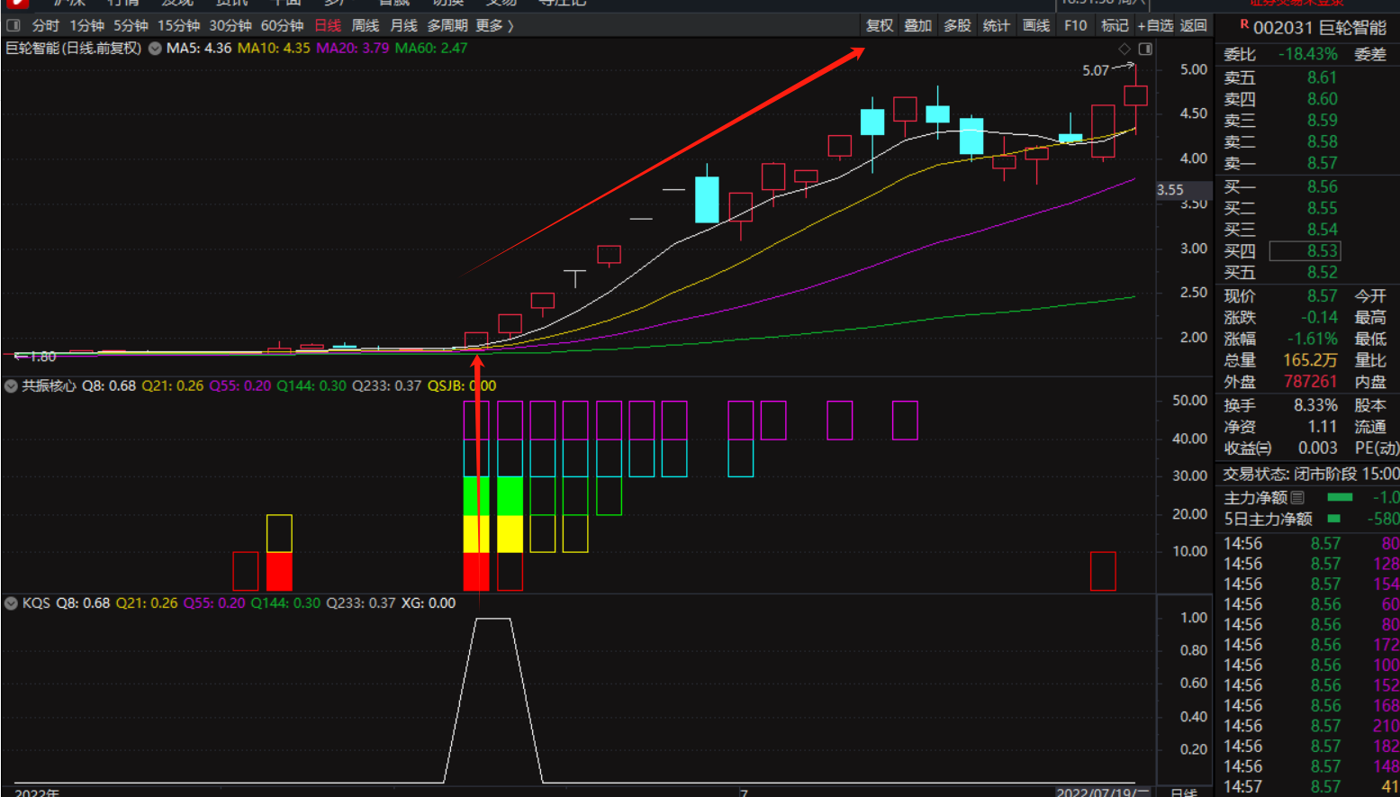1400x797 pixels.
Task: Click the 标记 mark tool
Action: point(1115,25)
